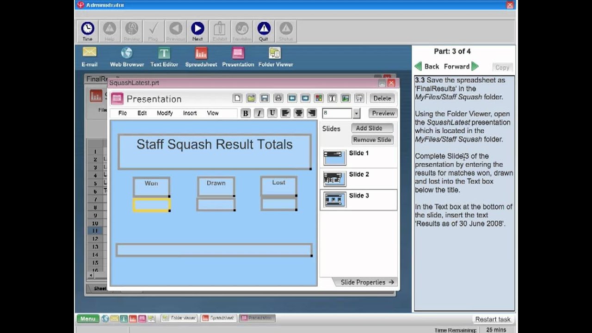Screen dimensions: 592x333
Task: Click the bottom text box on slide
Action: coord(214,250)
